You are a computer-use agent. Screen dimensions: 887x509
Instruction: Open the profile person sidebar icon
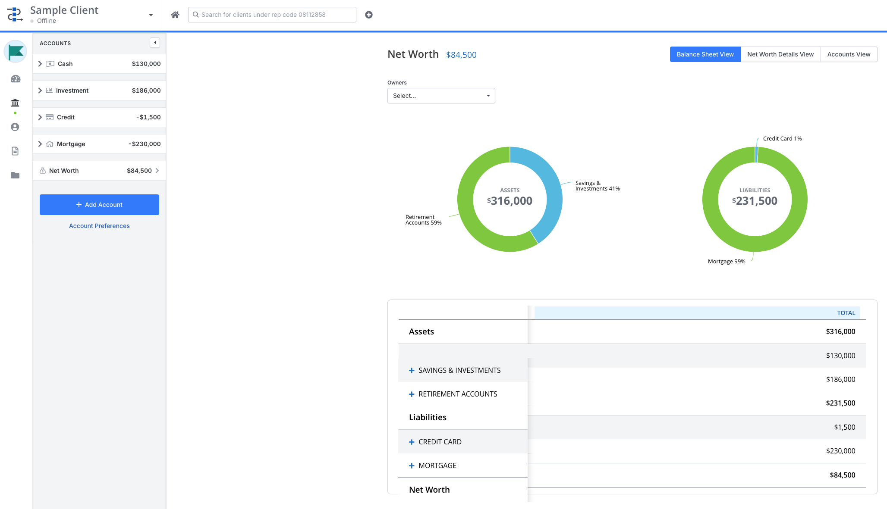[x=15, y=127]
